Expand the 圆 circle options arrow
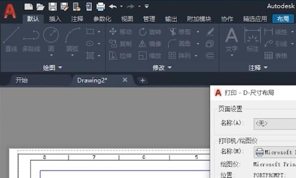This screenshot has width=296, height=178. (x=52, y=55)
